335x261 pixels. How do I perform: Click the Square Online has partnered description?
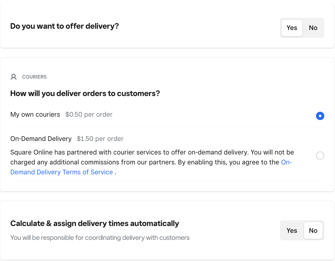[x=152, y=162]
